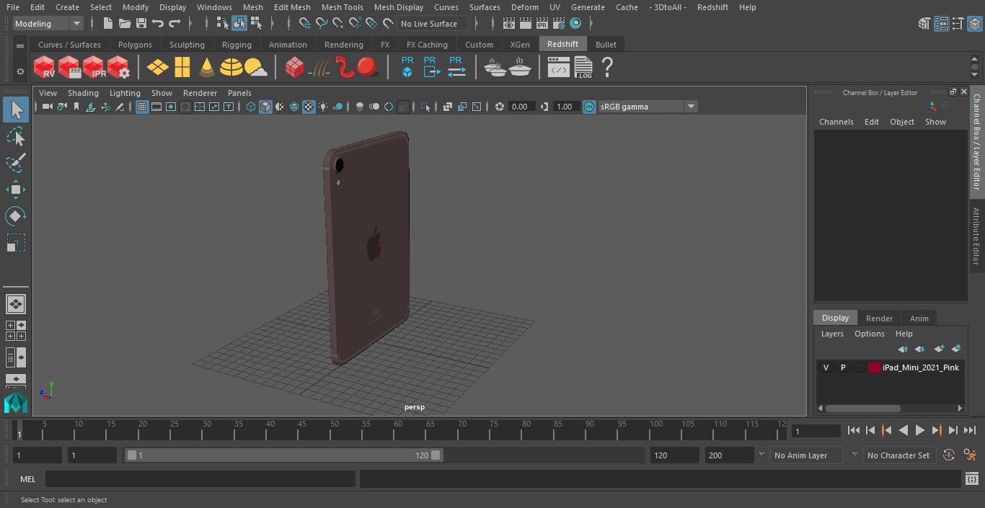Click the viewport gamma value 1.00 field
Image resolution: width=985 pixels, height=508 pixels.
565,107
